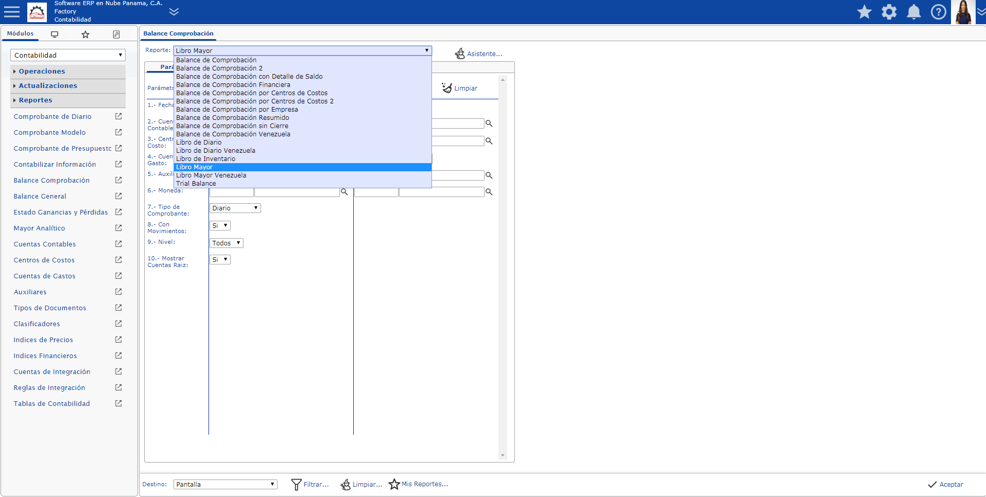The height and width of the screenshot is (497, 986).
Task: Expand the company selector double chevron
Action: pos(174,12)
